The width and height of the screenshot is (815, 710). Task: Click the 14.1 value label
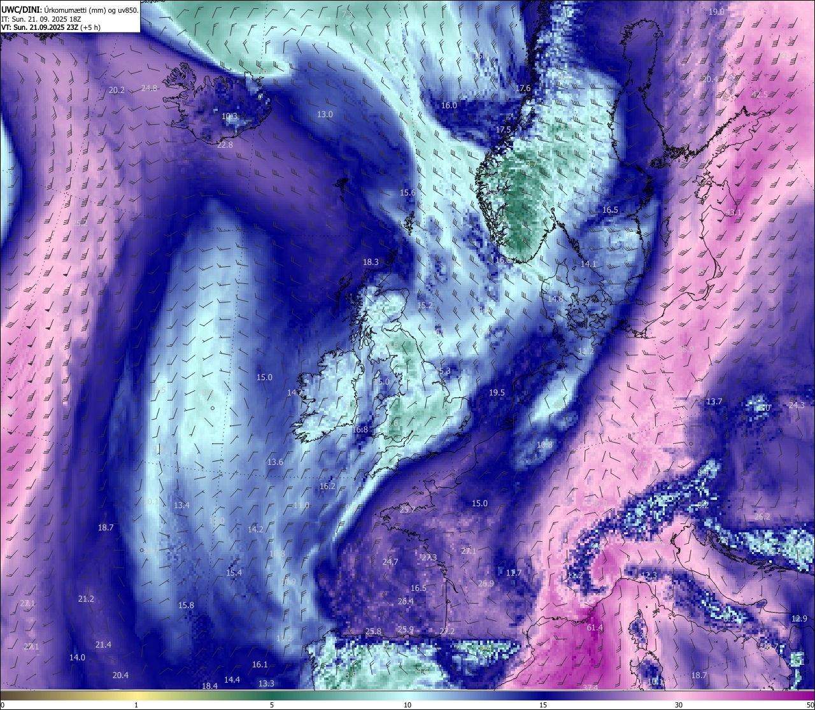point(588,264)
